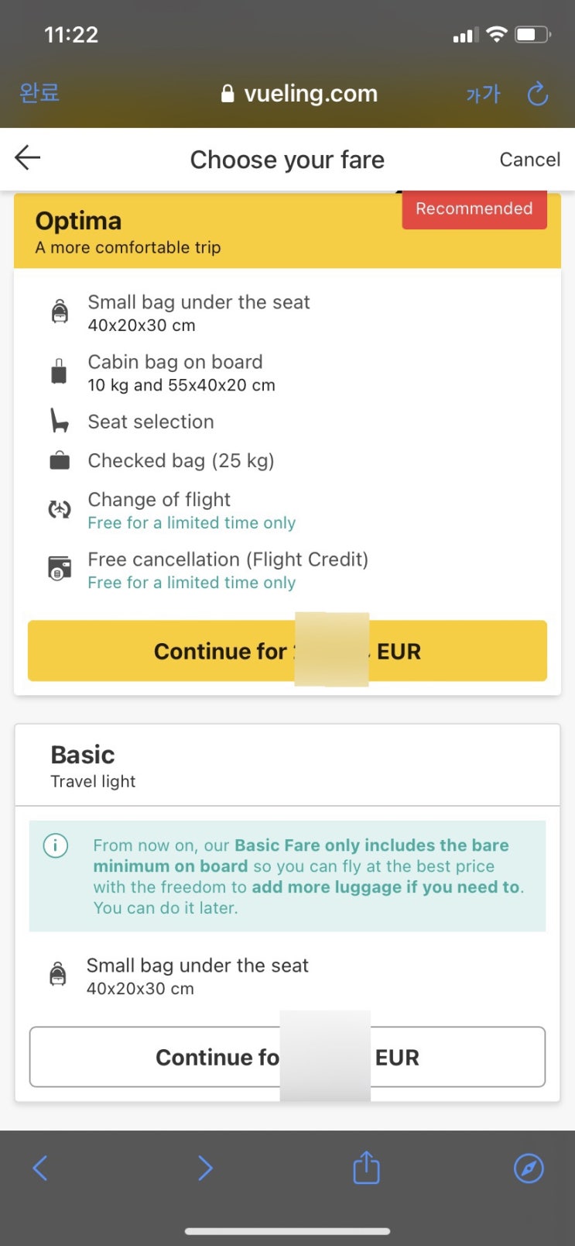The height and width of the screenshot is (1246, 575).
Task: Tap the vueling.com address bar
Action: (x=299, y=94)
